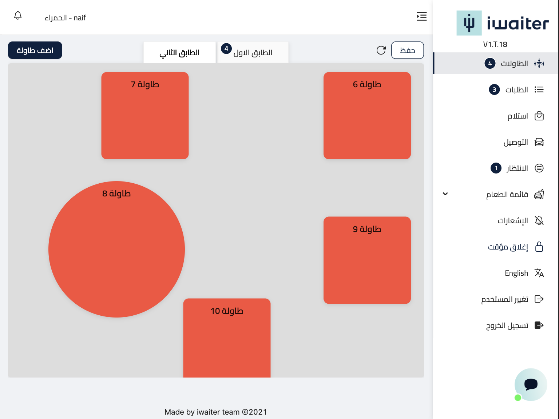Expand the food menu chevron
559x419 pixels.
[445, 194]
